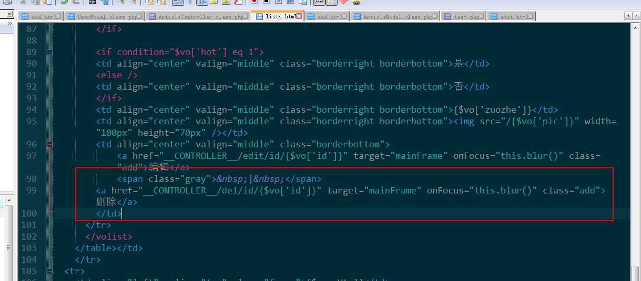This screenshot has height=281, width=641.
Task: Click the file icon on lists.html tab
Action: click(259, 17)
